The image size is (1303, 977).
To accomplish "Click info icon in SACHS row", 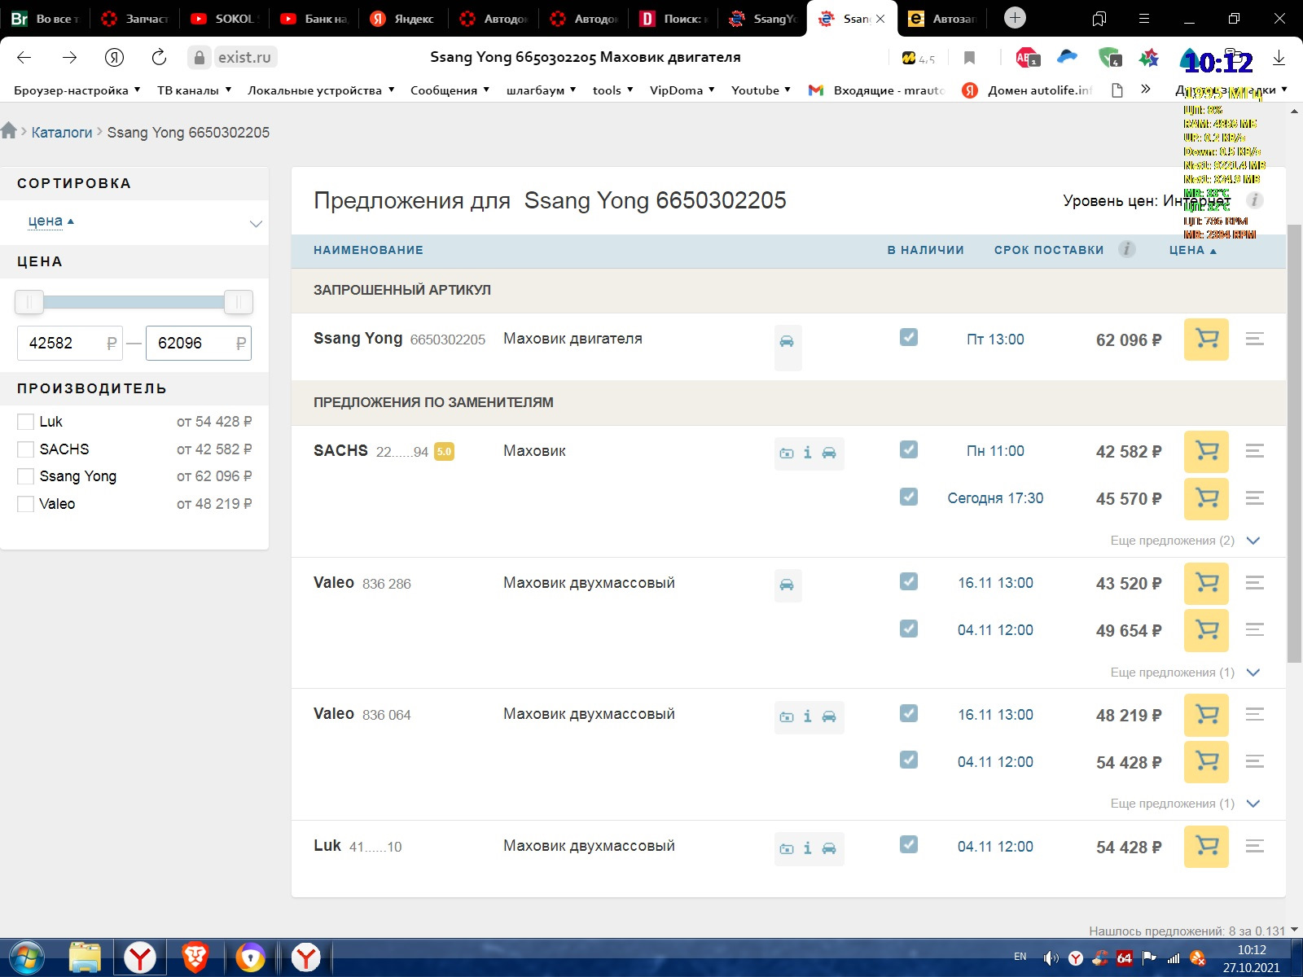I will 807,453.
